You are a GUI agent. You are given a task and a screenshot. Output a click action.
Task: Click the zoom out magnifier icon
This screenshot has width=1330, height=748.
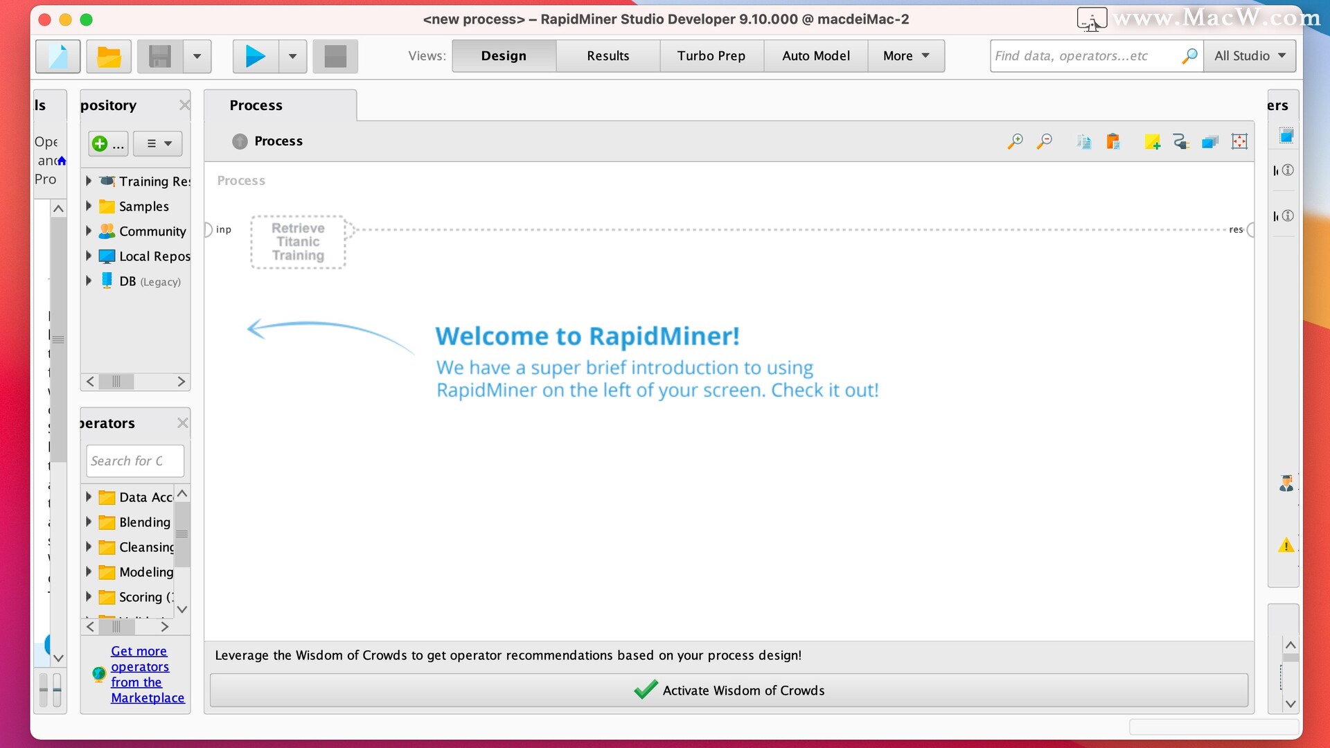1044,141
